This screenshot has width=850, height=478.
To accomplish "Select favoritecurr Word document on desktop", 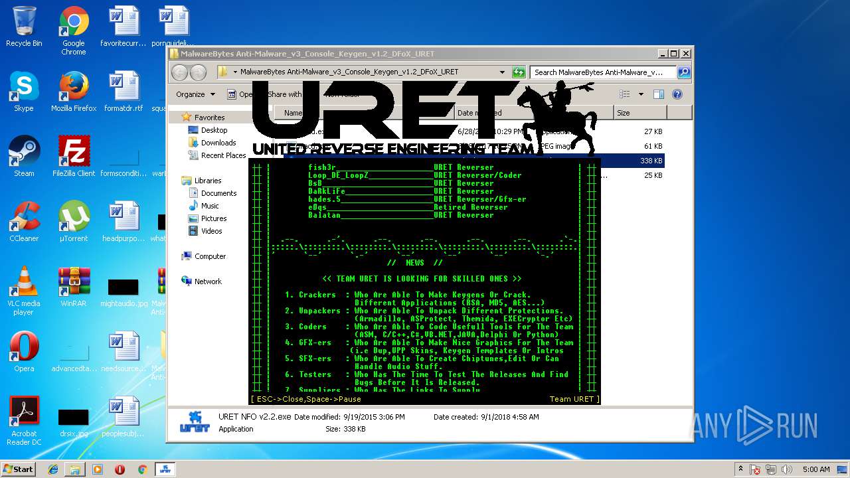I will pyautogui.click(x=124, y=27).
